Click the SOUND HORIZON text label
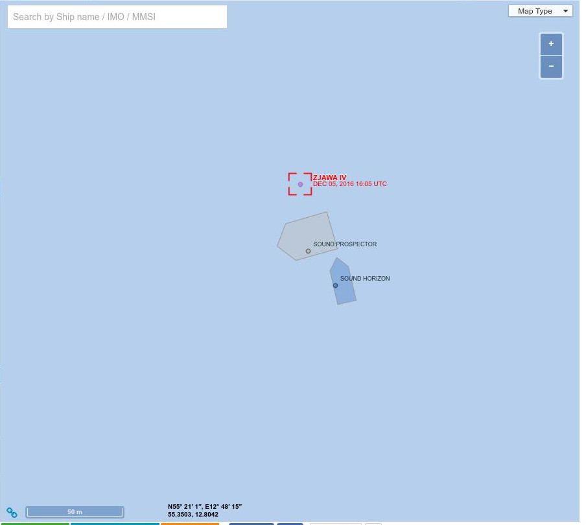The height and width of the screenshot is (525, 586). 365,279
